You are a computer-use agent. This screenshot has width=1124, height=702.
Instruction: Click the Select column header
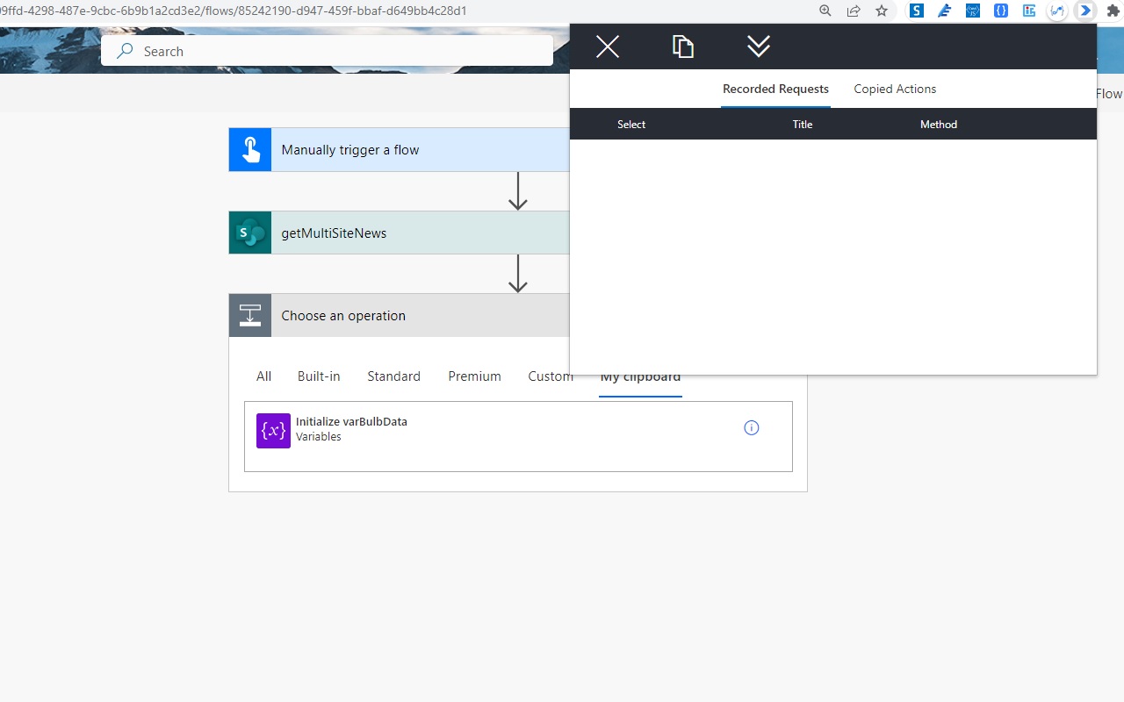(631, 125)
